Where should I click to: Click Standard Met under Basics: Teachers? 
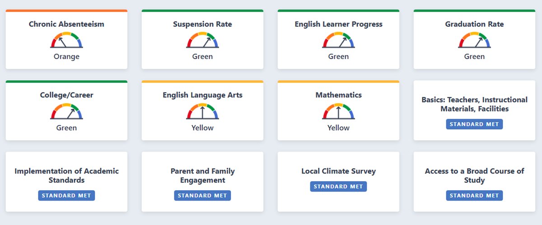point(474,124)
